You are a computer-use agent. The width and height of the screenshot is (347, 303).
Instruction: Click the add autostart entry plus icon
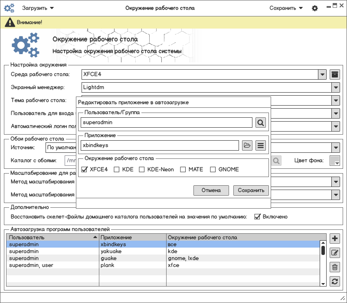pos(334,239)
